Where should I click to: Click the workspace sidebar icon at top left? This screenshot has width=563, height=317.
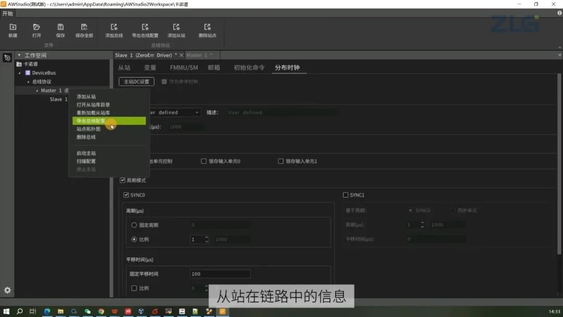pyautogui.click(x=7, y=57)
